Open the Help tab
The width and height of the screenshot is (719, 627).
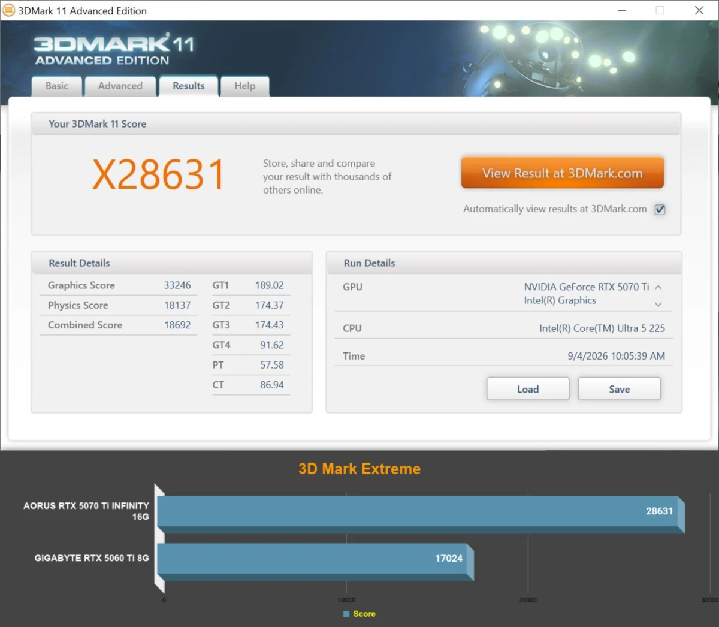click(x=245, y=86)
